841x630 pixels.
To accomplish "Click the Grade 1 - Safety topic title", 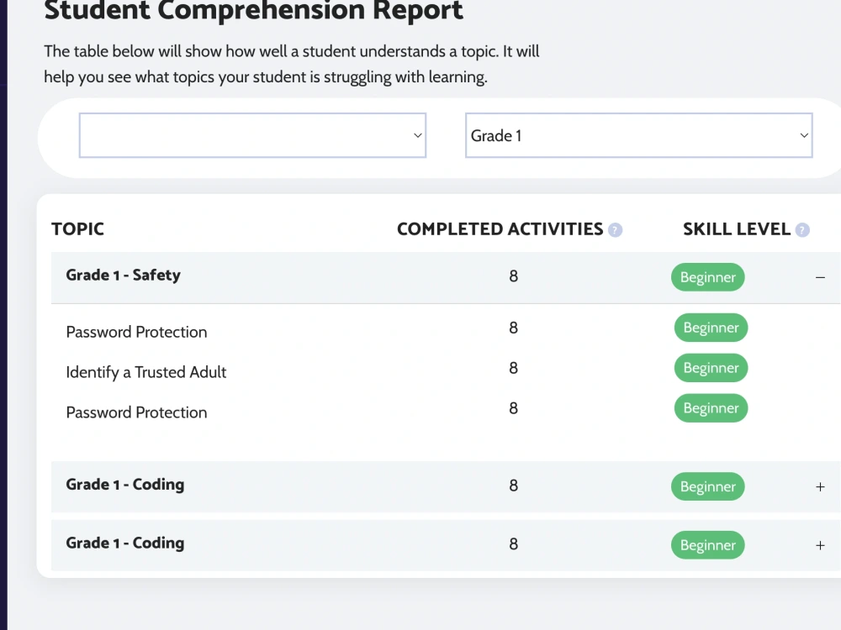I will point(124,276).
